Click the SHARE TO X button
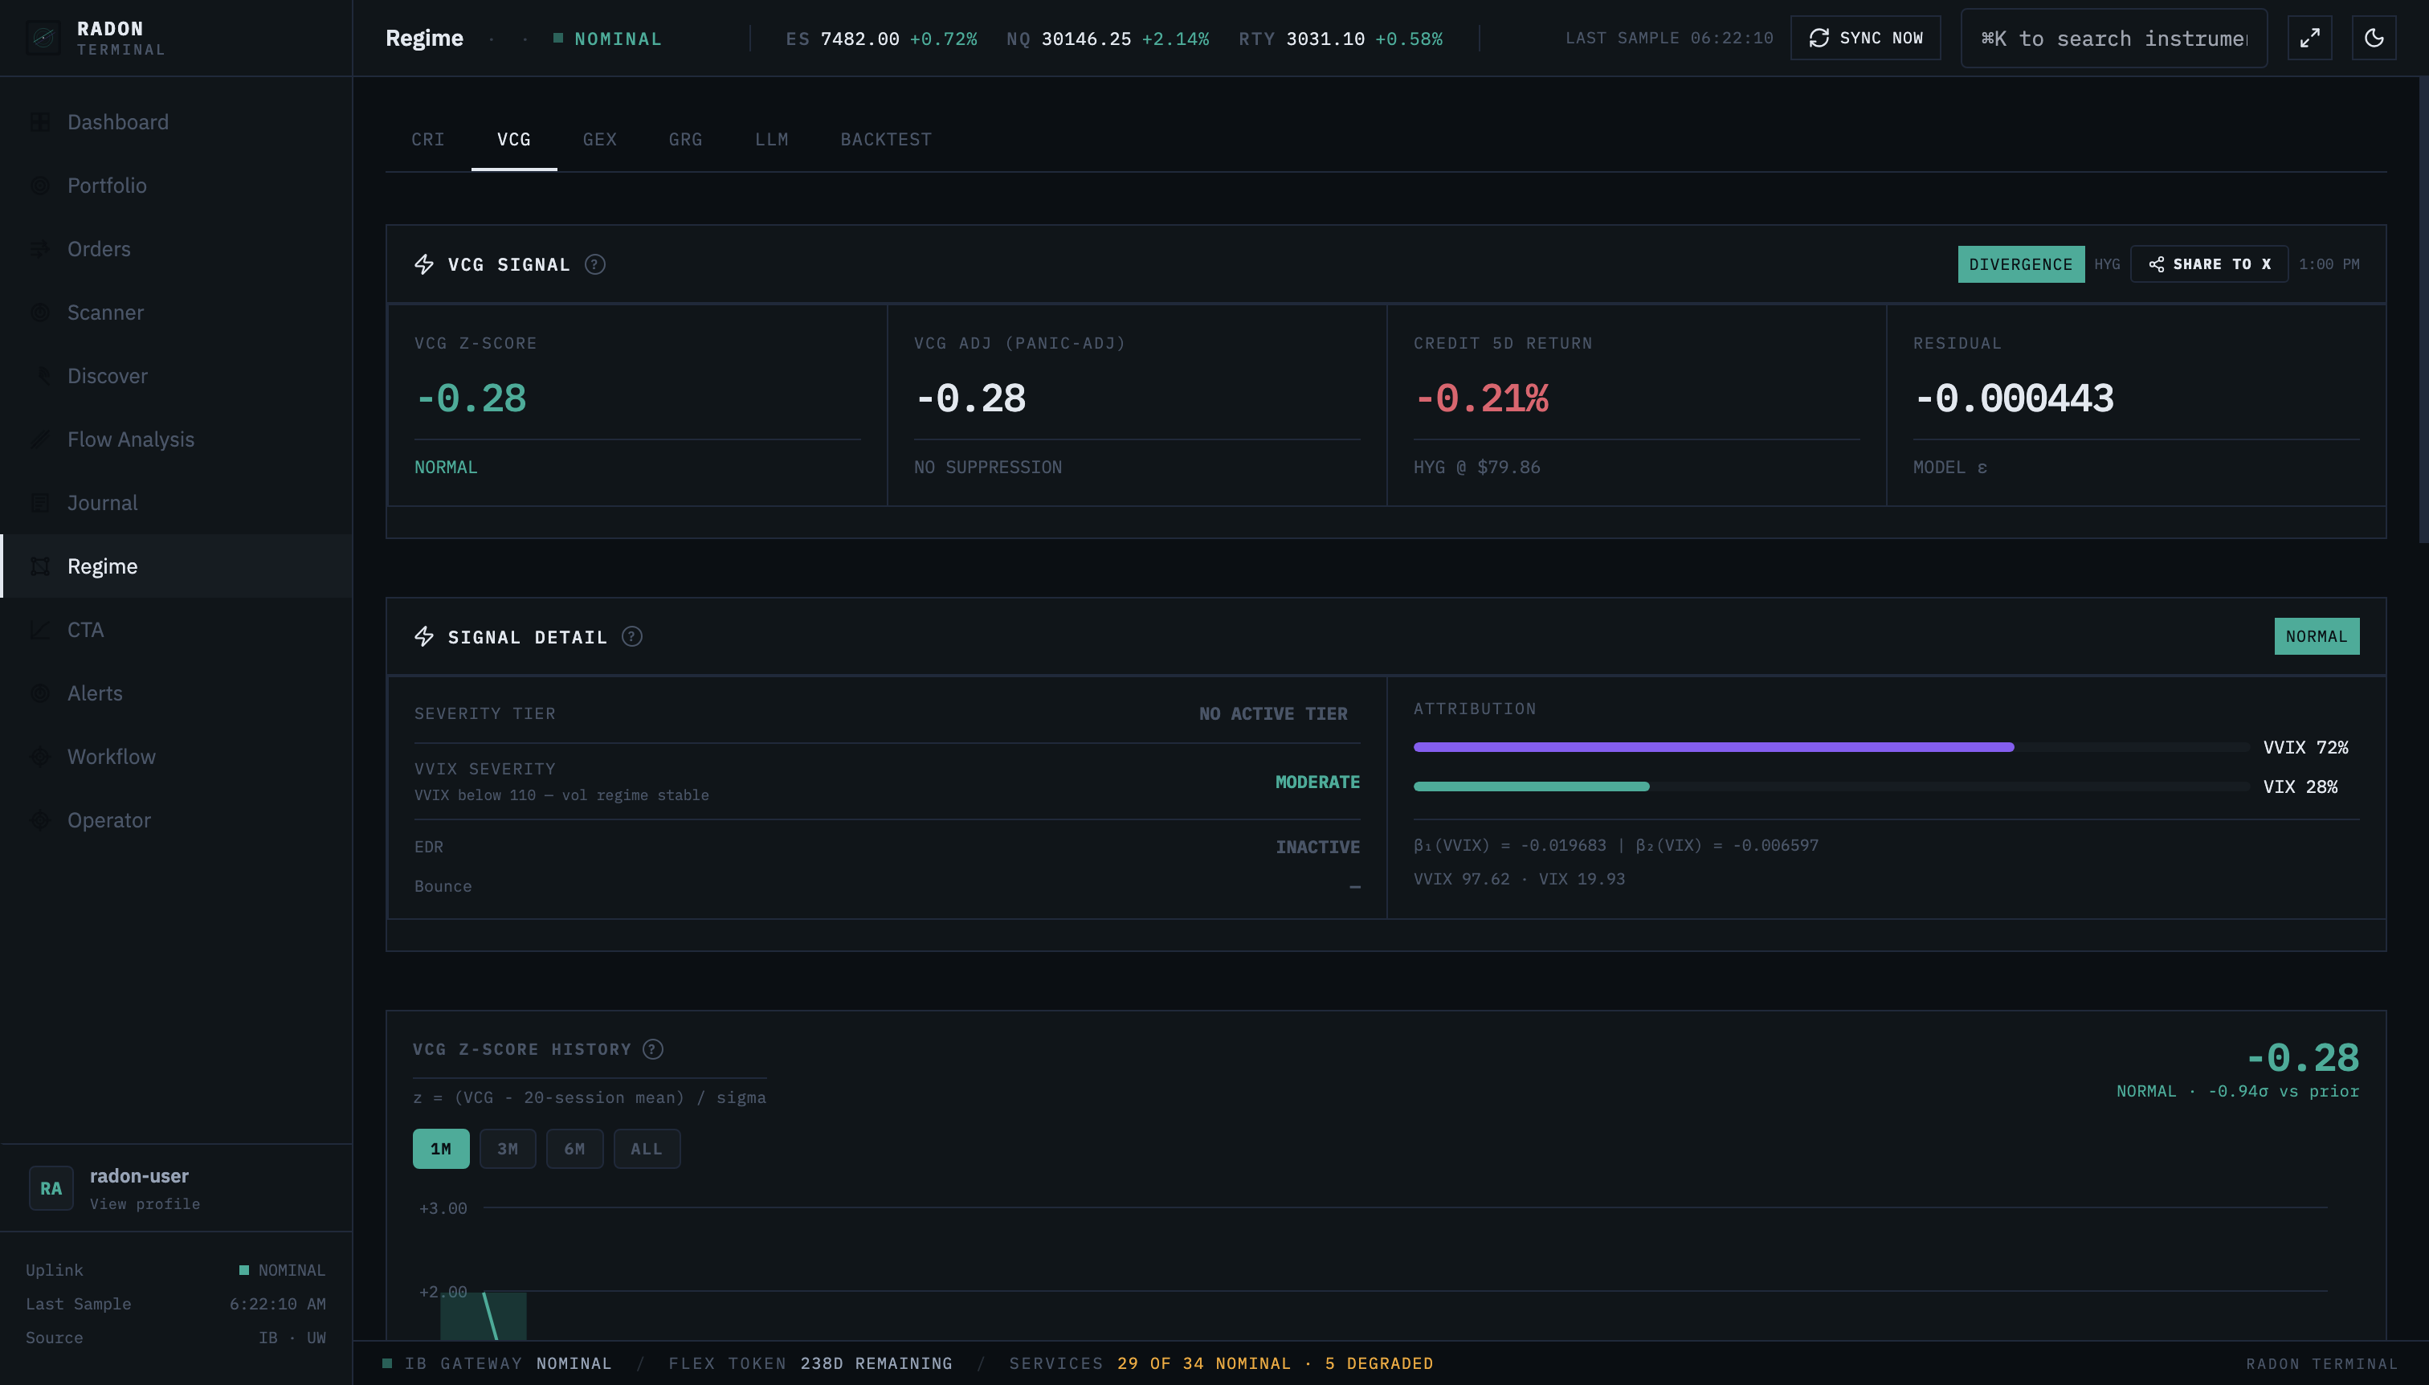Viewport: 2429px width, 1385px height. (2209, 264)
